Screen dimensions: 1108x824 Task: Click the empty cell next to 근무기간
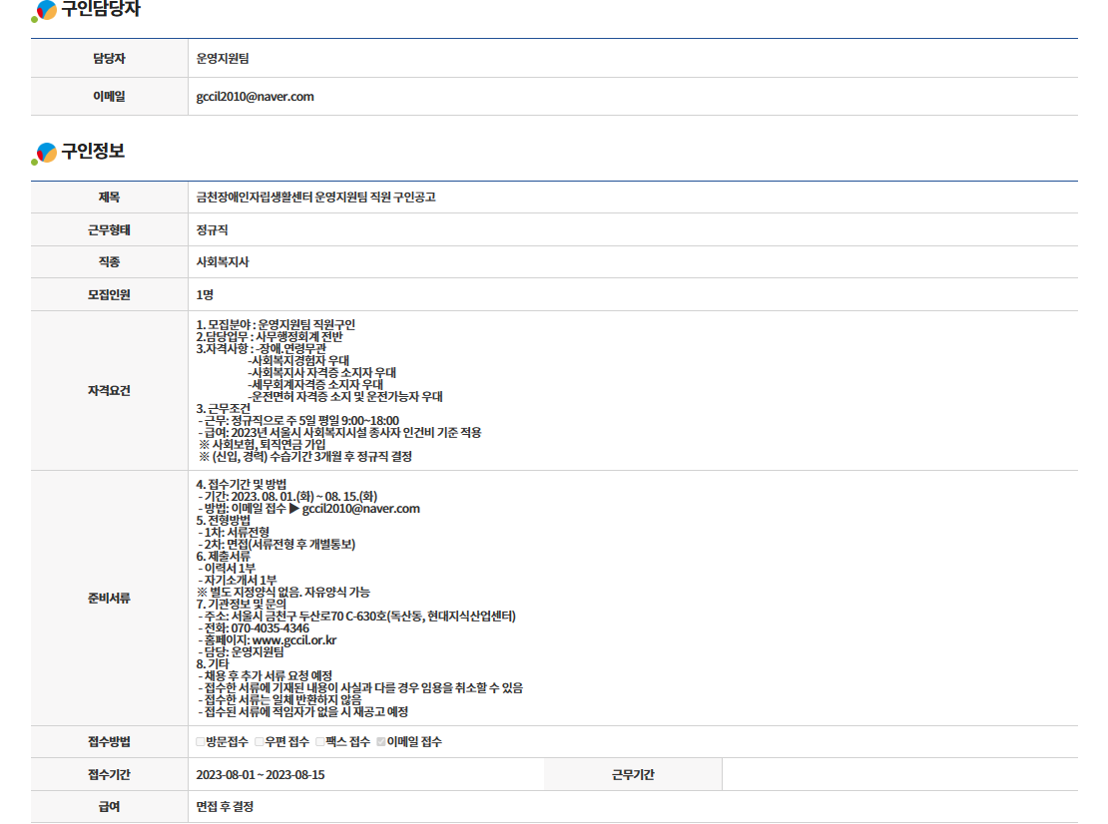tap(898, 775)
